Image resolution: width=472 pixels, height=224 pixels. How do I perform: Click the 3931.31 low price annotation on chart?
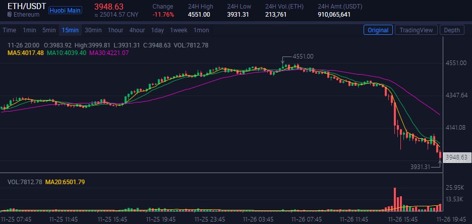tap(420, 166)
